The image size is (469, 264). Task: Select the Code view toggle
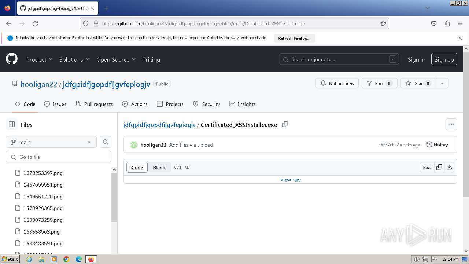point(137,168)
